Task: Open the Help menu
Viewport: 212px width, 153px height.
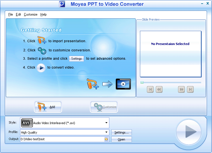Action: click(43, 14)
